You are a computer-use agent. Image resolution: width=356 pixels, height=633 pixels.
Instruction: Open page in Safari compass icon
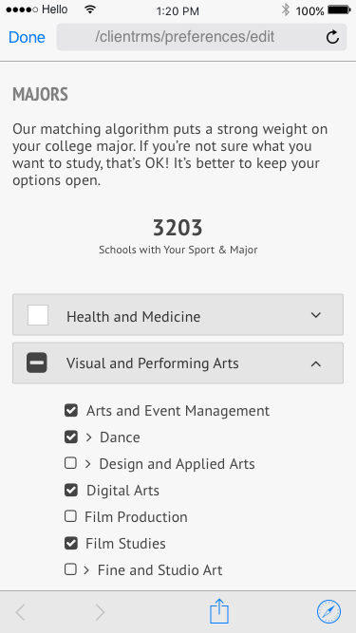tap(328, 611)
